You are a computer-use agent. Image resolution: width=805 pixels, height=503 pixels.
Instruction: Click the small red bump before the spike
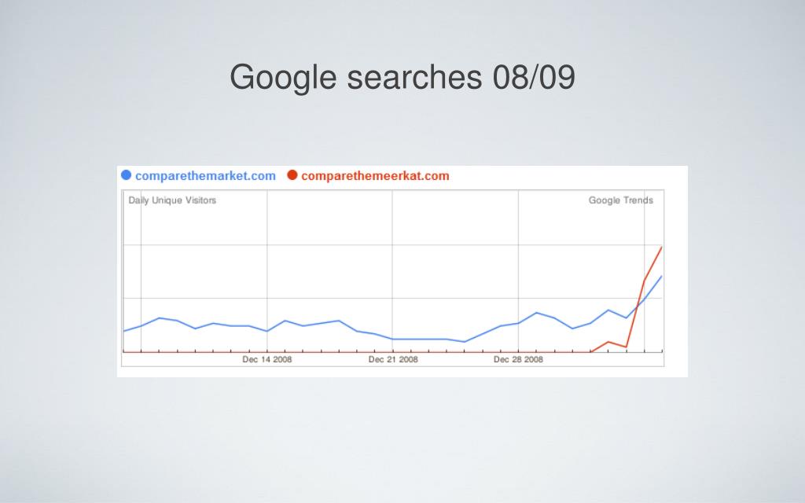point(608,341)
